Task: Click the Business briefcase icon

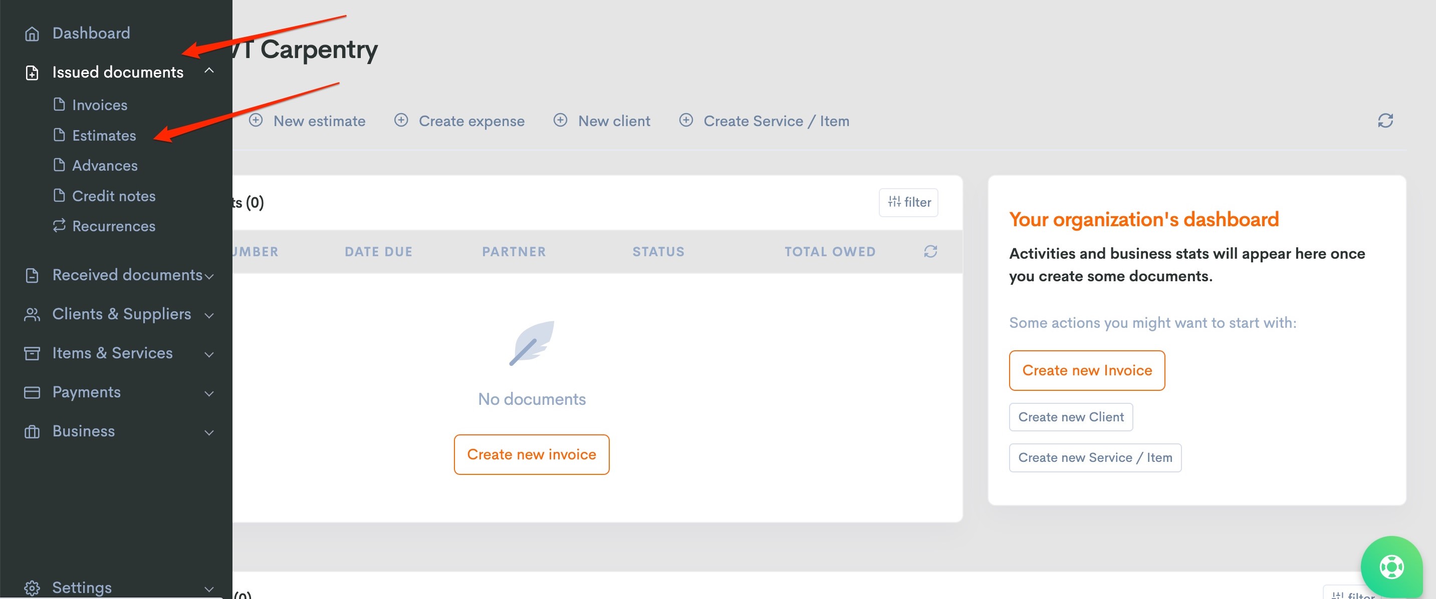Action: (x=32, y=431)
